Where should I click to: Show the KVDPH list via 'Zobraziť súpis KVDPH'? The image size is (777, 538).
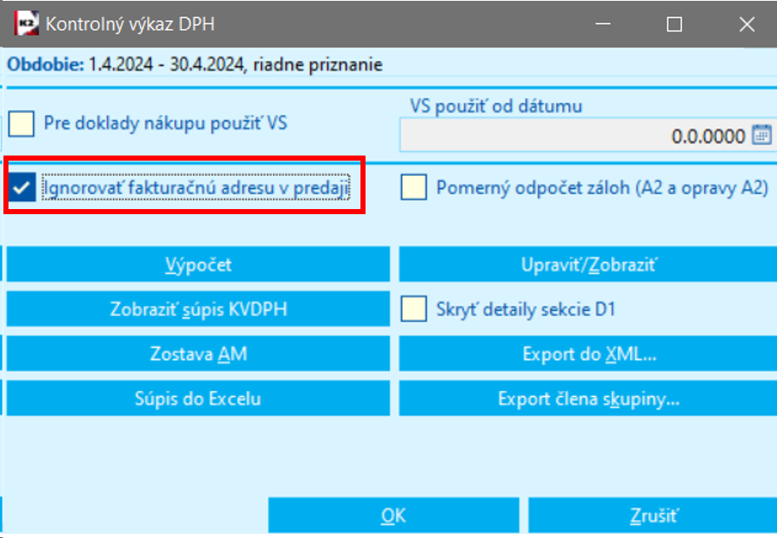198,309
